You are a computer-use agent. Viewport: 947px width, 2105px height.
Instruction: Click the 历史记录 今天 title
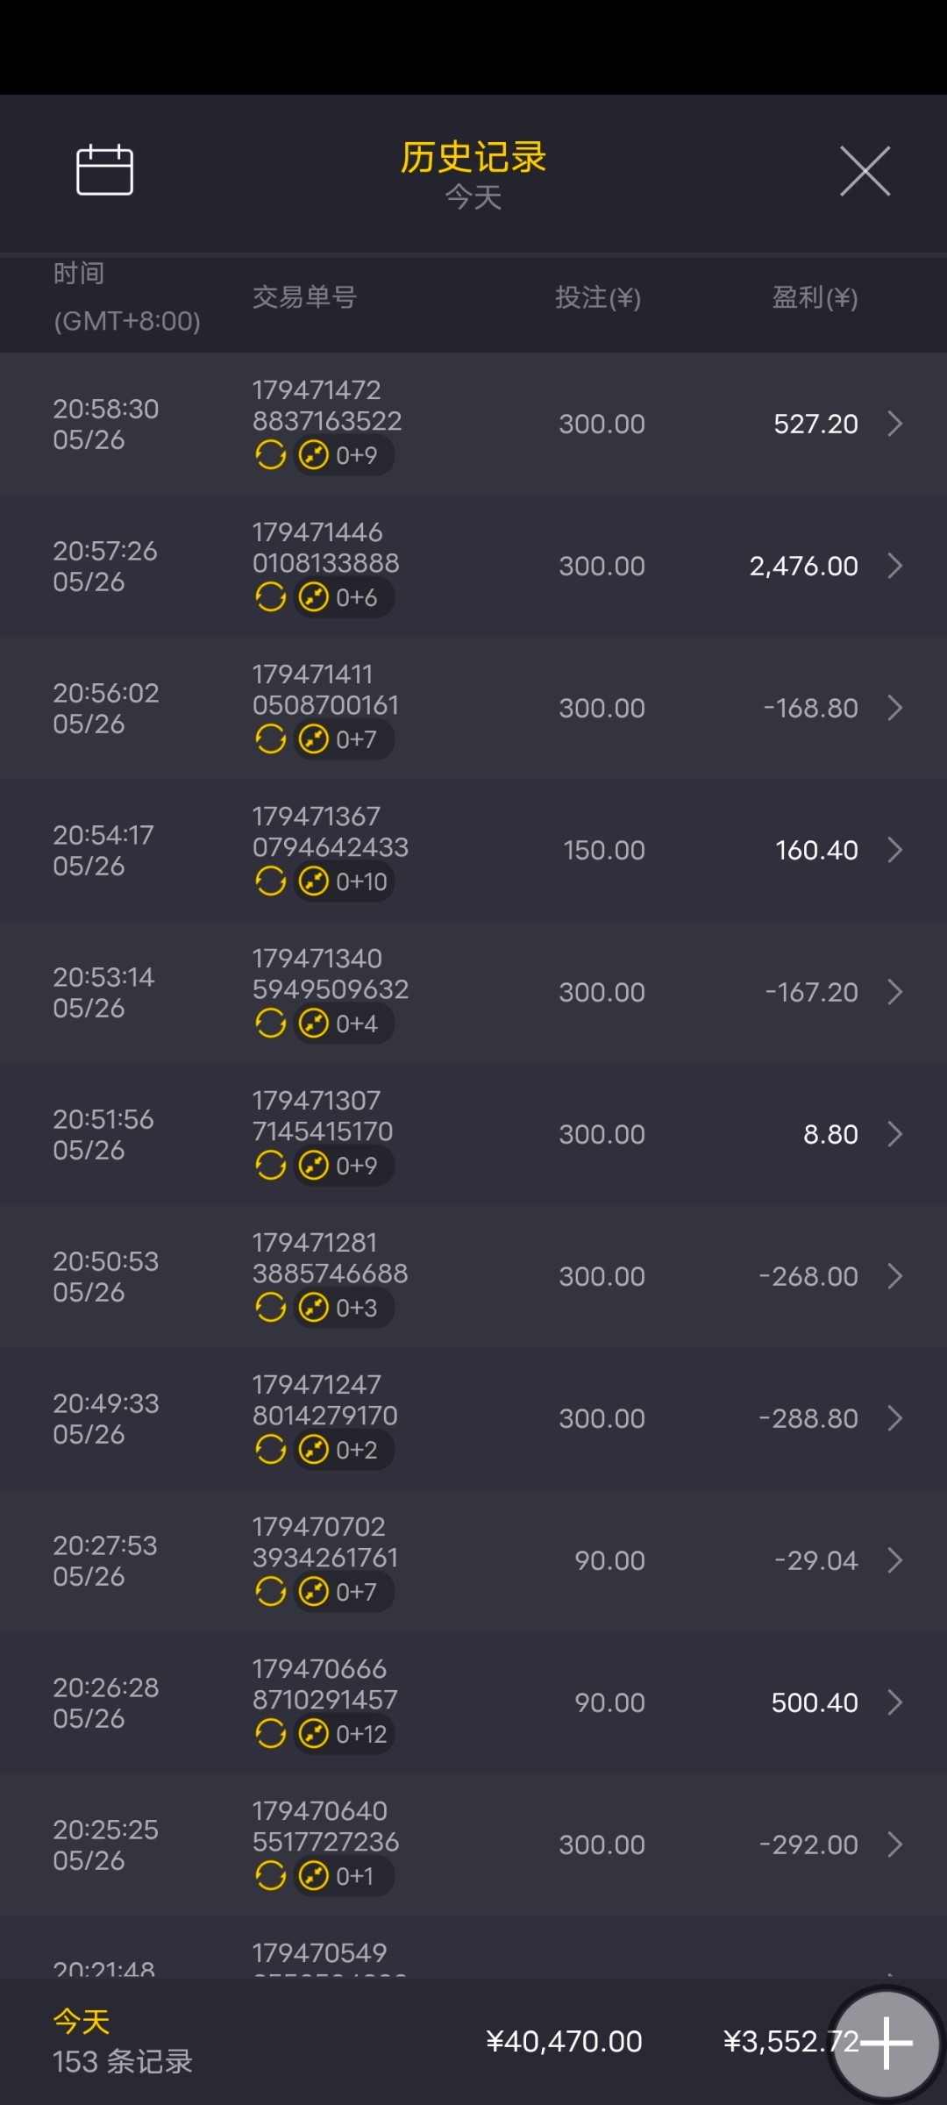click(473, 175)
